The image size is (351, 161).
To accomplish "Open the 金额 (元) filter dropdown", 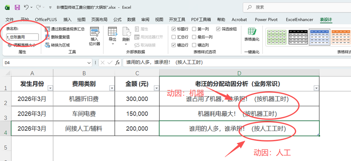I will pos(157,88).
